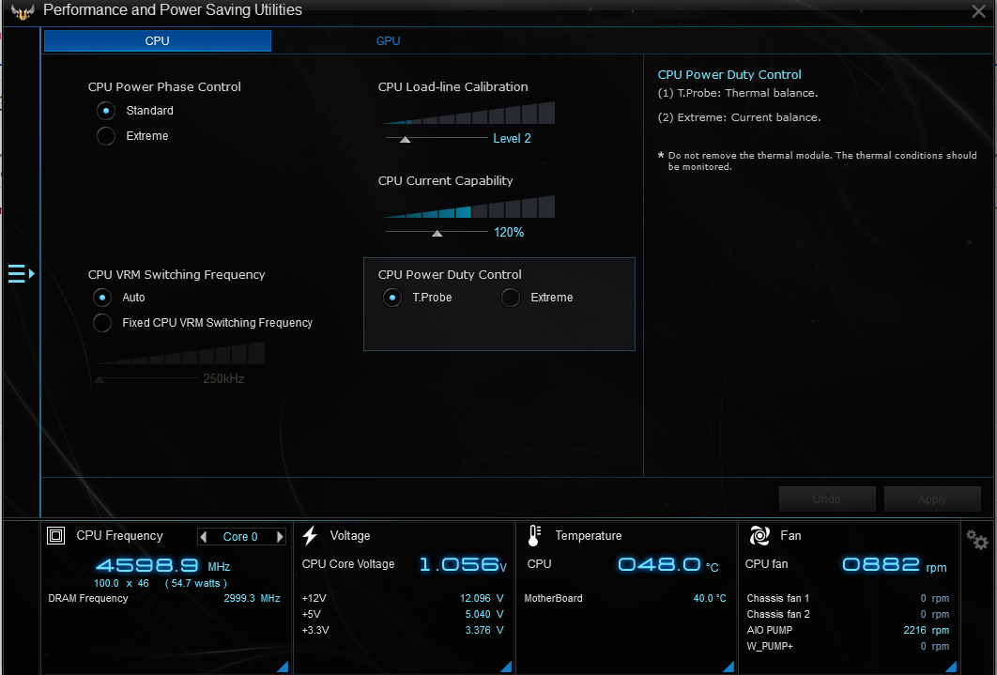Select Extreme CPU Power Phase Control
The height and width of the screenshot is (675, 997).
point(106,136)
